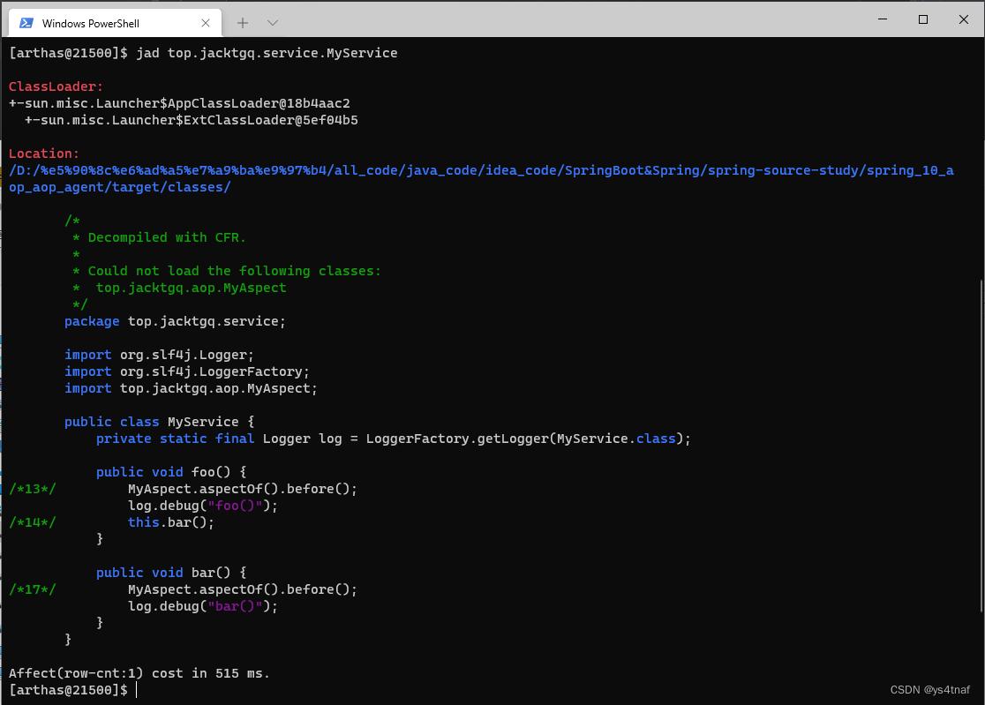Close the terminal window
This screenshot has width=985, height=705.
click(964, 19)
